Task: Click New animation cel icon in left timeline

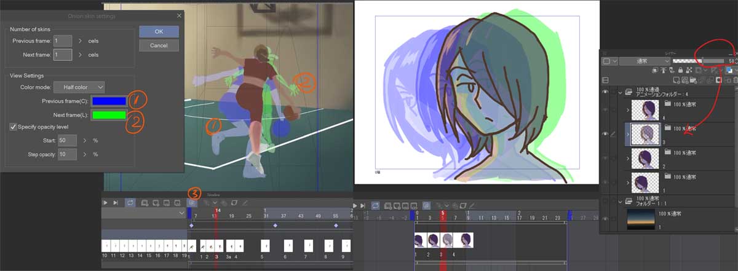Action: point(156,203)
